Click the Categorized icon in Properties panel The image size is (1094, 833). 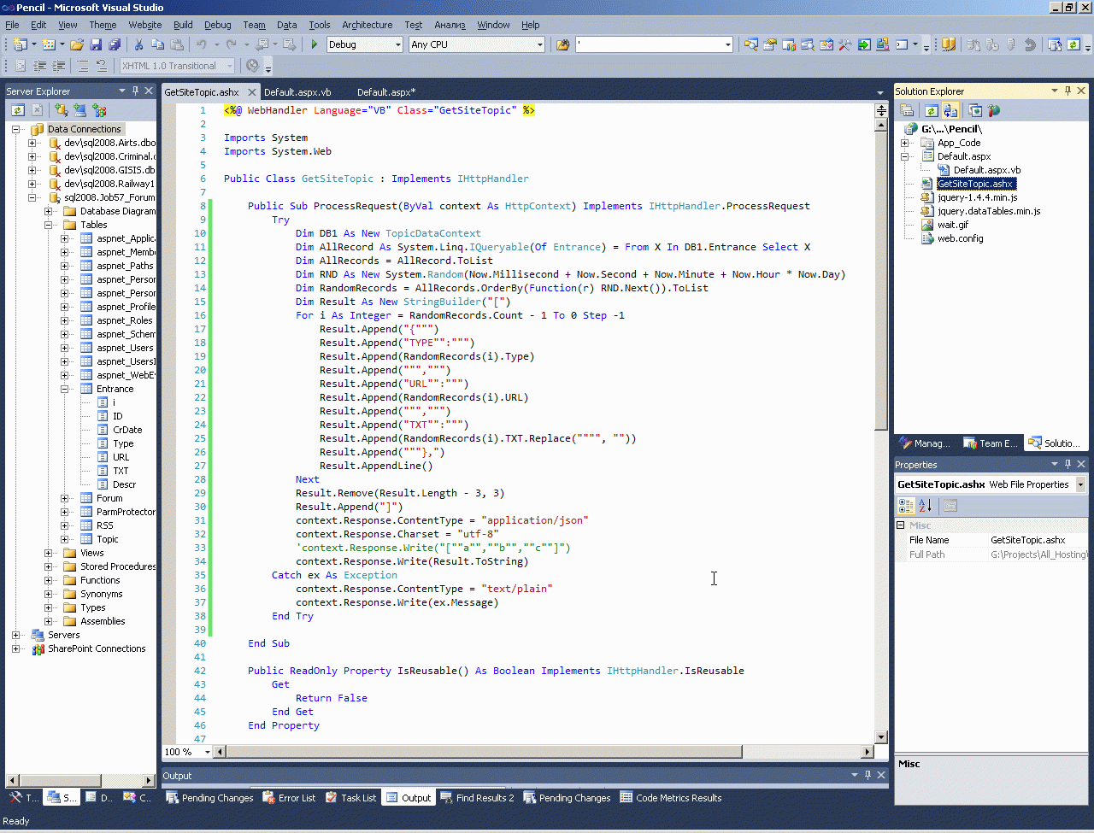click(906, 506)
